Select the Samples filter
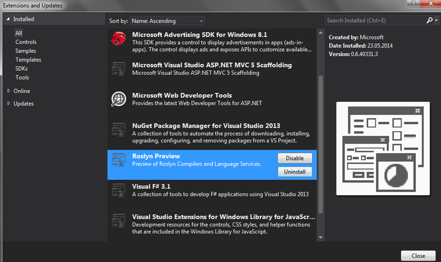The image size is (441, 262). point(25,51)
